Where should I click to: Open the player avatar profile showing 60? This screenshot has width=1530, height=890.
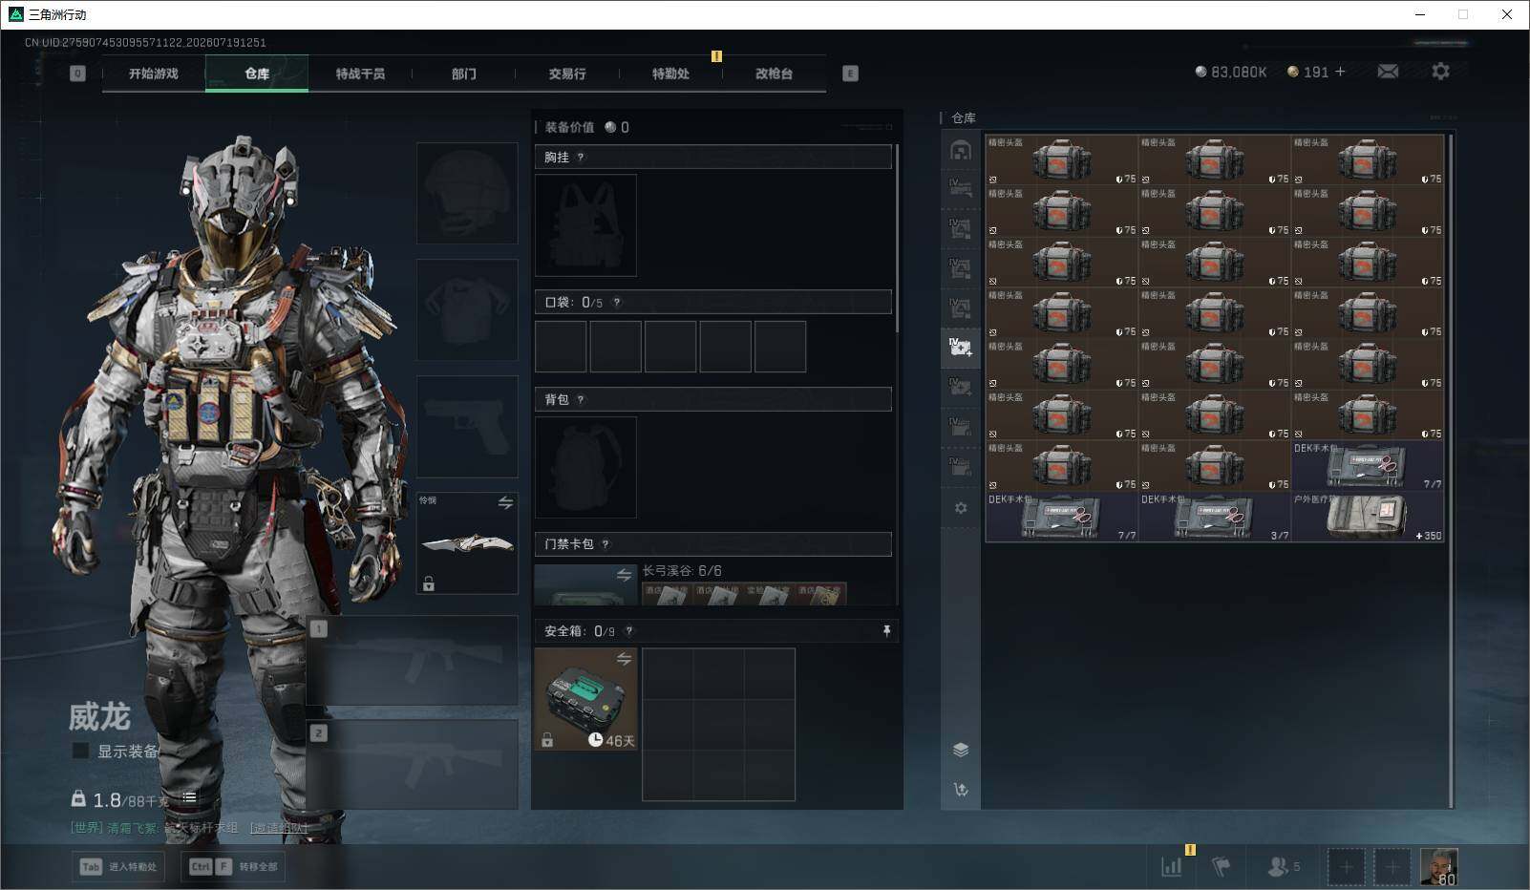[x=1438, y=867]
